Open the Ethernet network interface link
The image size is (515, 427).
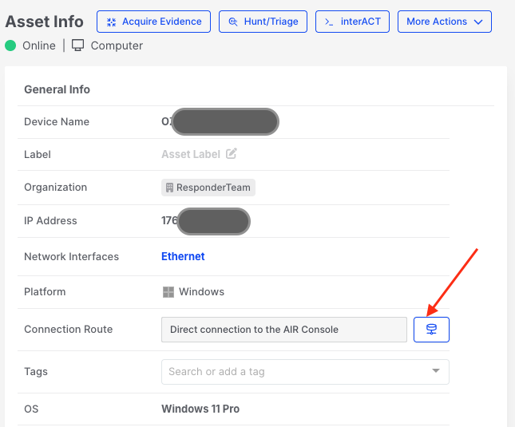183,256
